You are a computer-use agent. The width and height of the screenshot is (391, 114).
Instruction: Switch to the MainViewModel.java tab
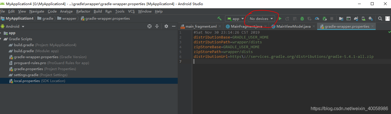tap(293, 27)
